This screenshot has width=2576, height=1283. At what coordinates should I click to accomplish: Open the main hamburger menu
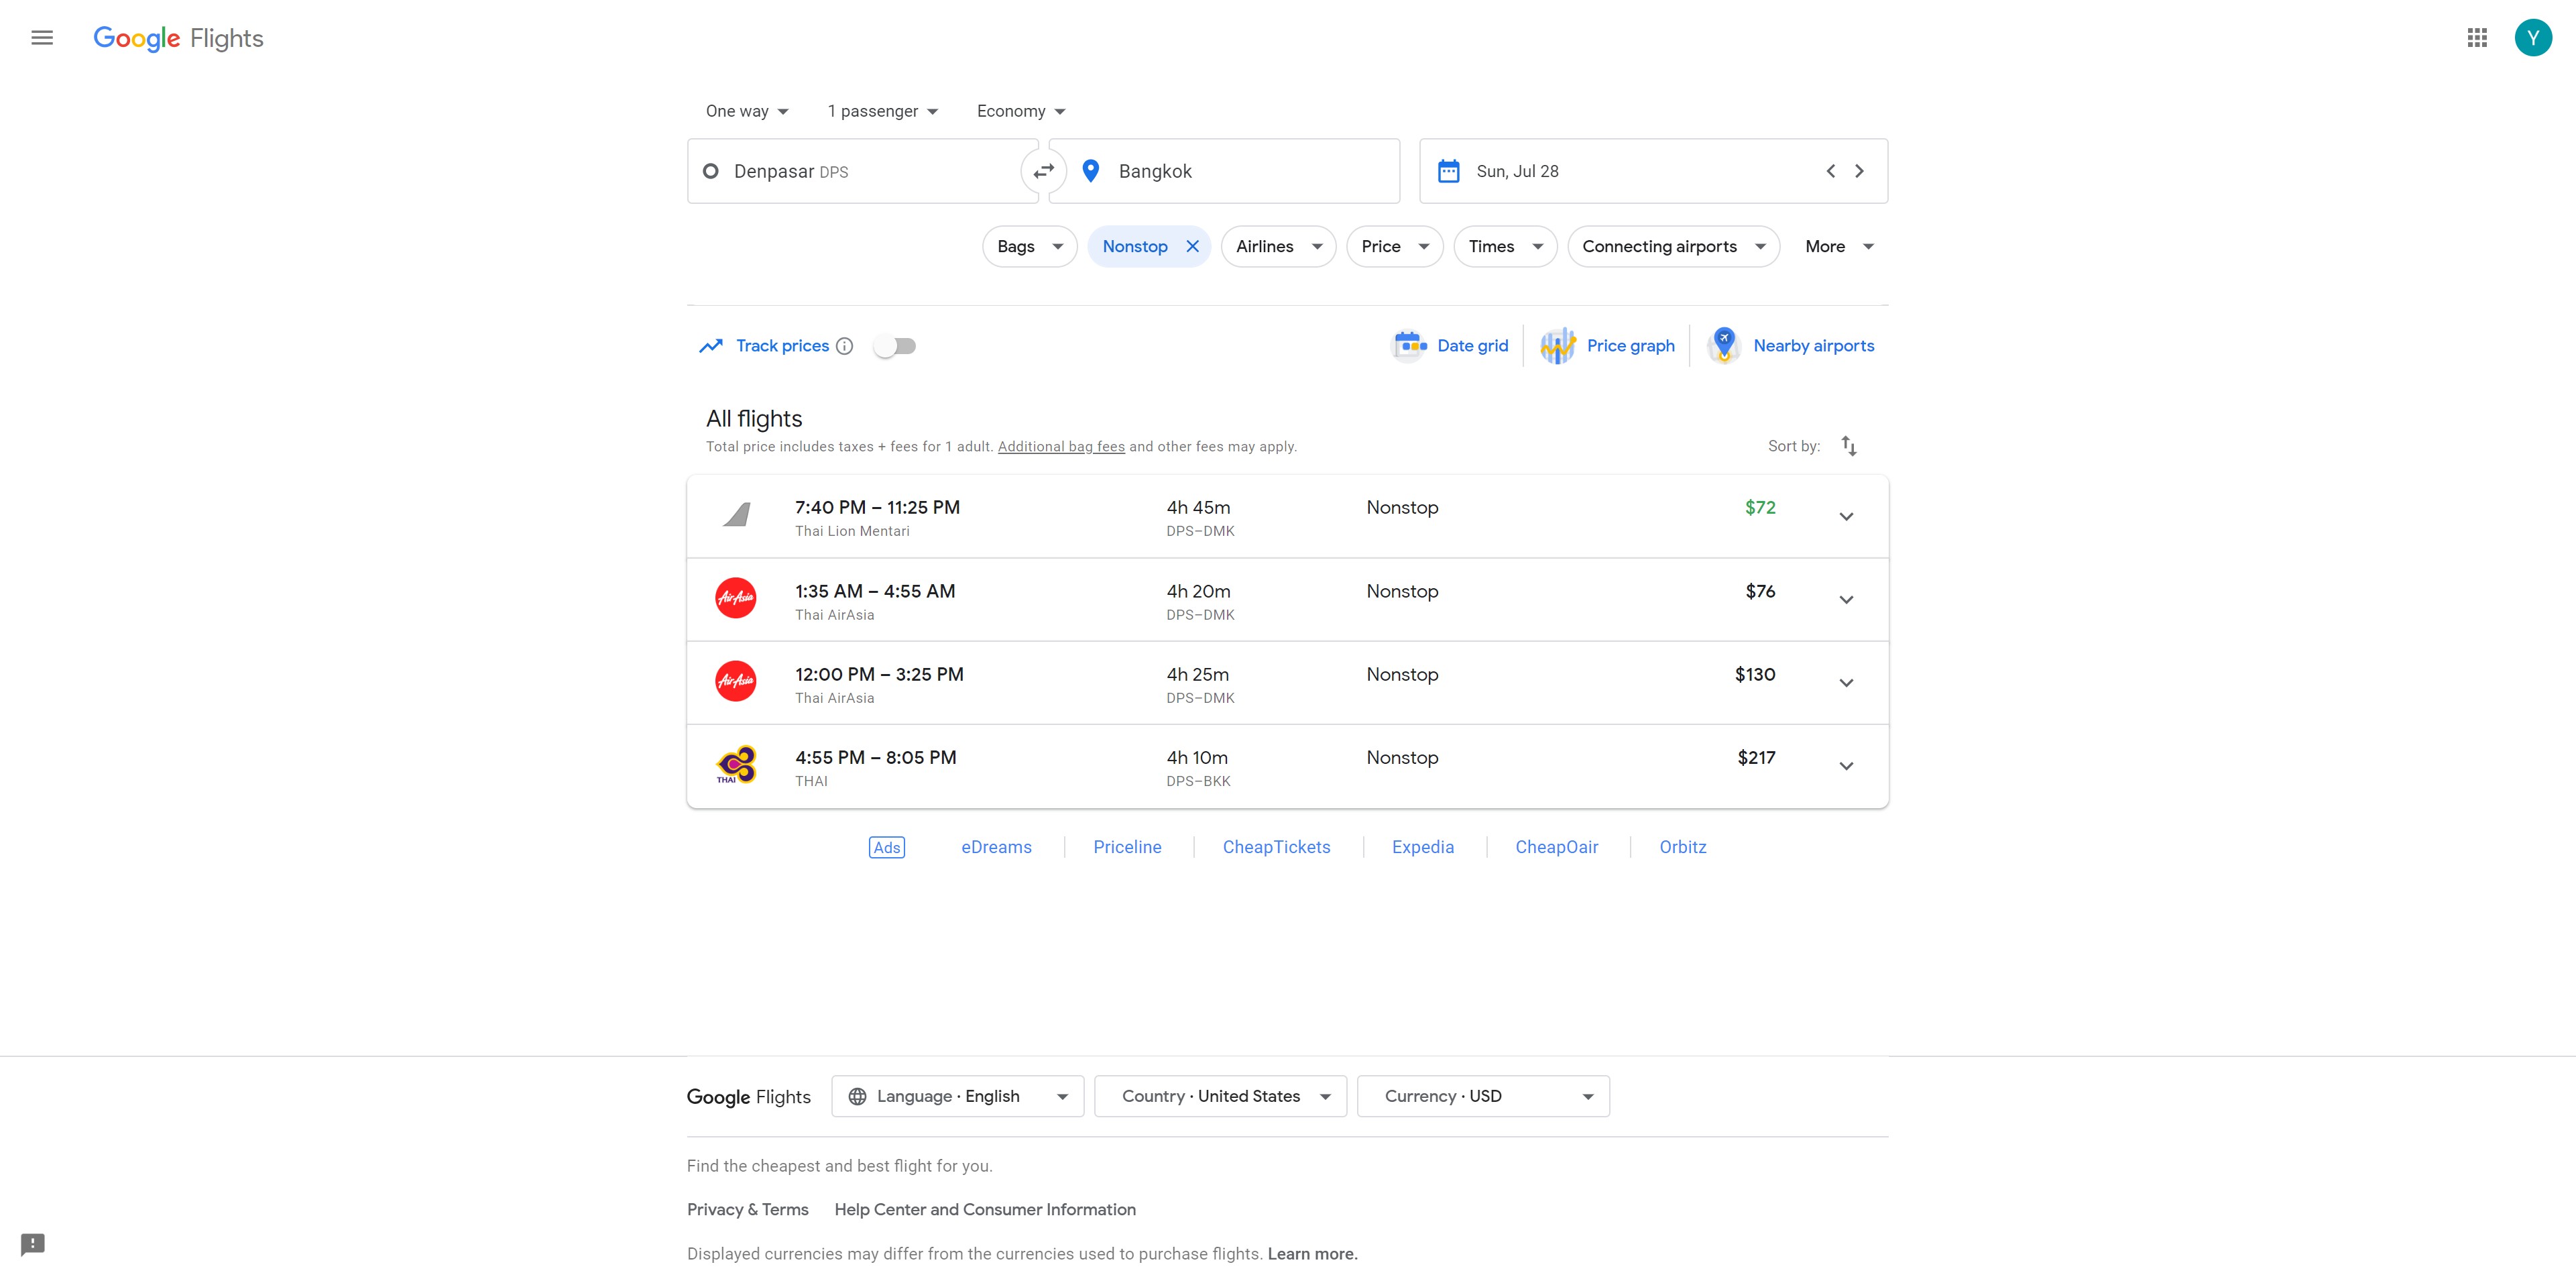[x=42, y=38]
